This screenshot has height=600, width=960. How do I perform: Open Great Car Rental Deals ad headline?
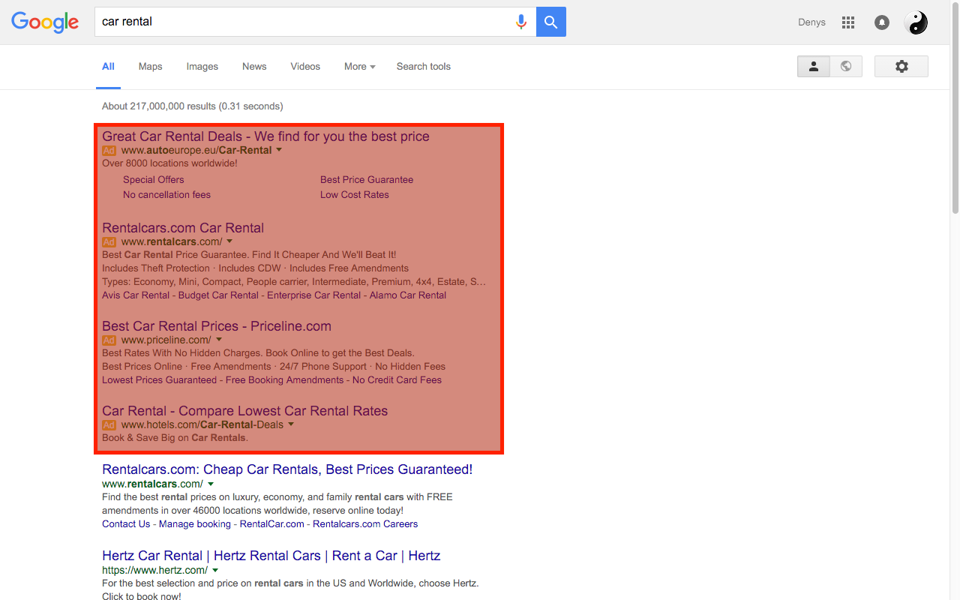[x=265, y=136]
